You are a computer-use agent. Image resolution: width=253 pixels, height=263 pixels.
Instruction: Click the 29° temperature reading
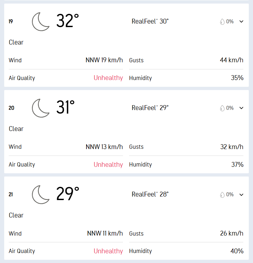(67, 194)
